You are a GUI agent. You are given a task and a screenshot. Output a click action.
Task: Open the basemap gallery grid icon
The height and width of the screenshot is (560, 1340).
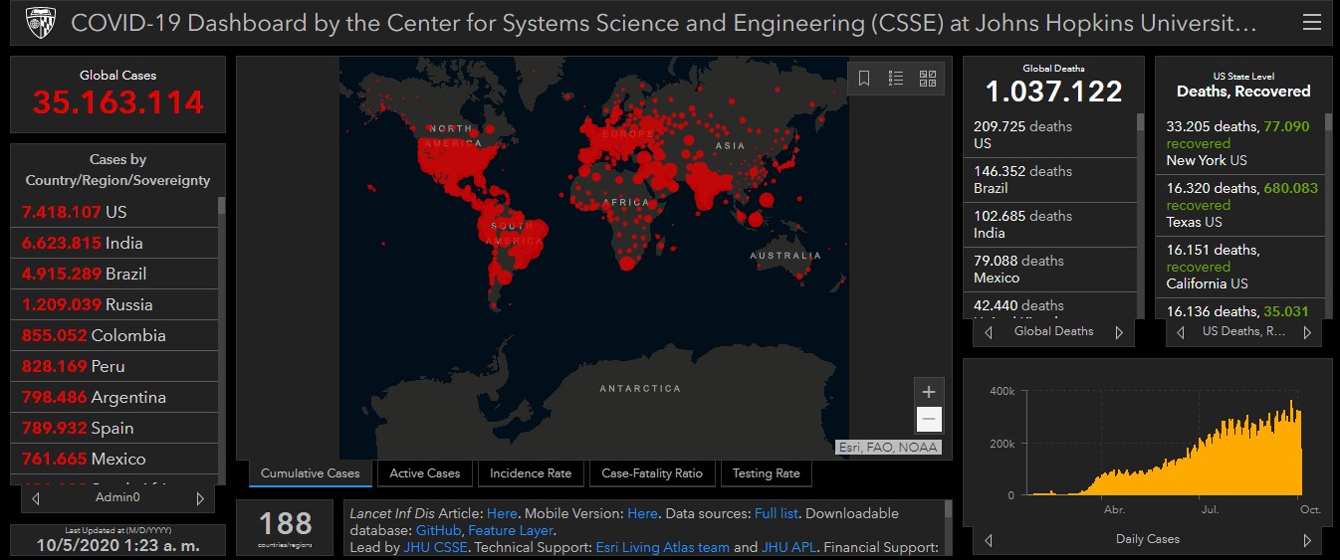928,78
